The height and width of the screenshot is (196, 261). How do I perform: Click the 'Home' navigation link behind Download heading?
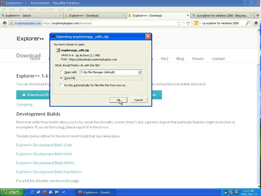pos(35,59)
